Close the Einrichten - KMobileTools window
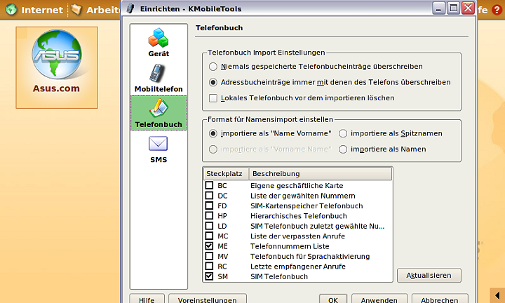 click(468, 8)
